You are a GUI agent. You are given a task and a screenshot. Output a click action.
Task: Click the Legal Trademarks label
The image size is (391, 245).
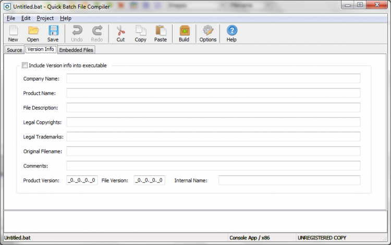pyautogui.click(x=43, y=137)
